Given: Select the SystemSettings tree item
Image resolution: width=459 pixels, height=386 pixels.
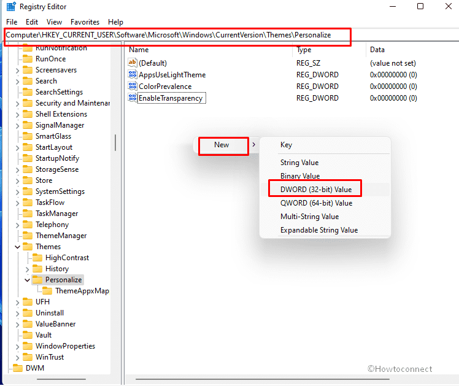Looking at the screenshot, I should coord(60,191).
